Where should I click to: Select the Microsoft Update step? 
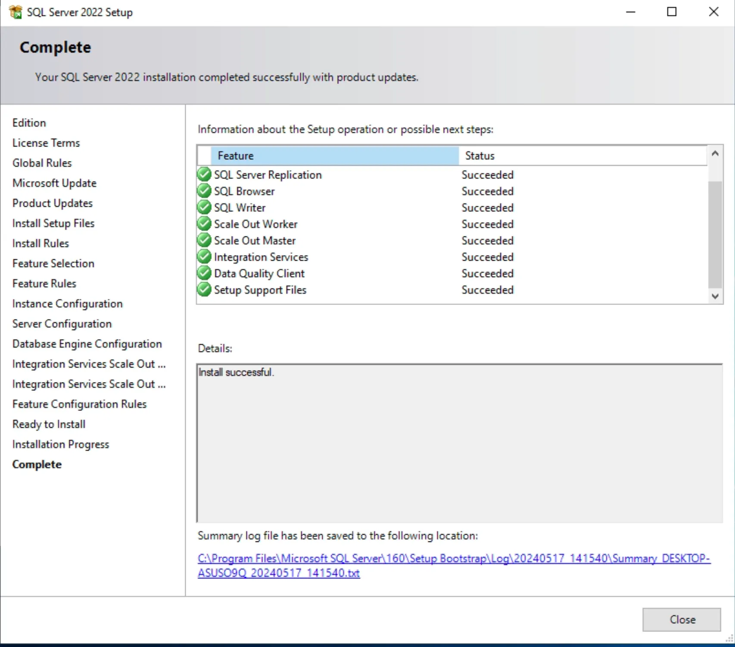[x=54, y=183]
